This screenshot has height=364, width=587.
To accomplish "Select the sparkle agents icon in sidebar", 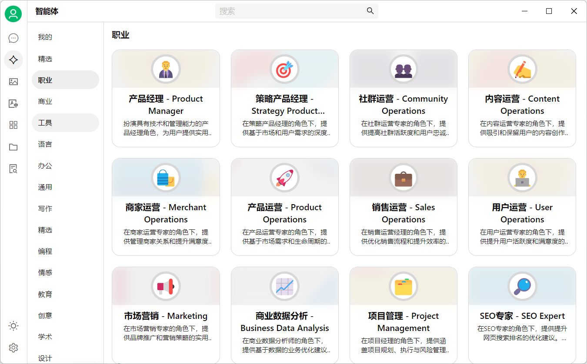I will (13, 60).
